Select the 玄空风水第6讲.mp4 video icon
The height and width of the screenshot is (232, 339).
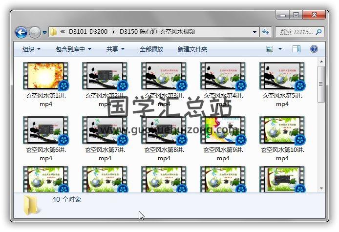click(46, 130)
